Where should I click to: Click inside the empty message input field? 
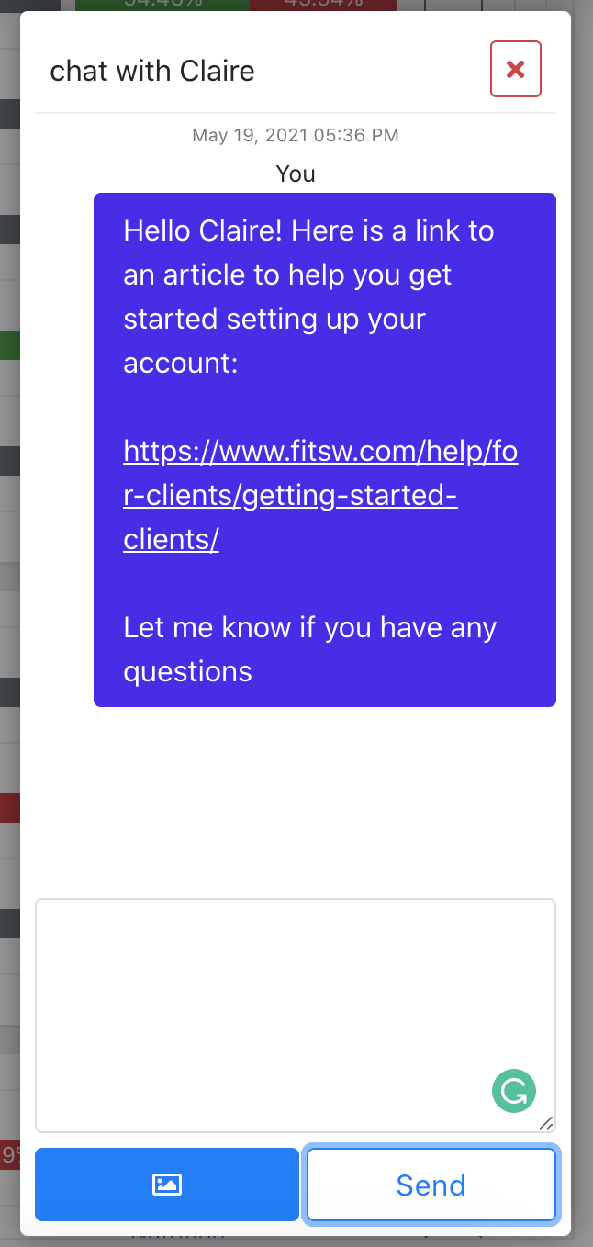click(x=295, y=1001)
